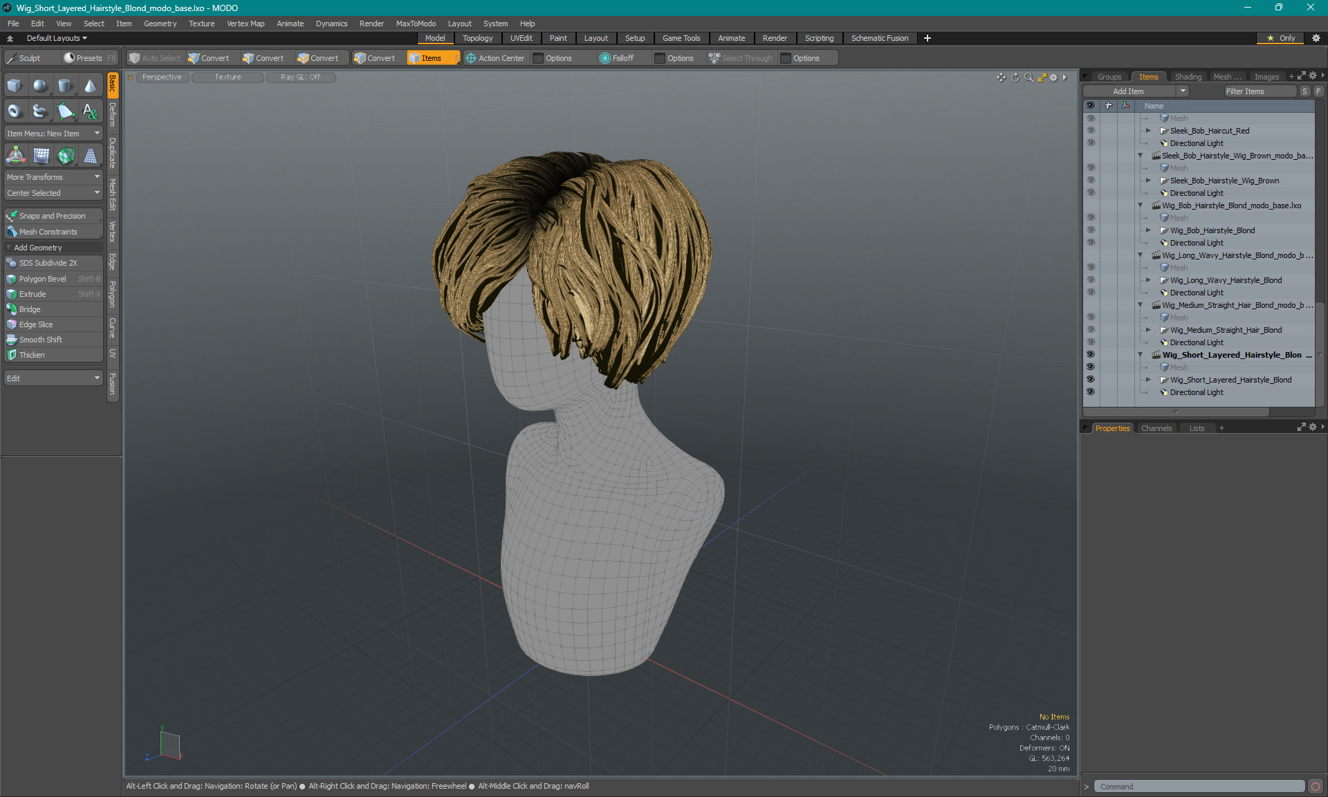Activate the Edge Slice tool

53,324
